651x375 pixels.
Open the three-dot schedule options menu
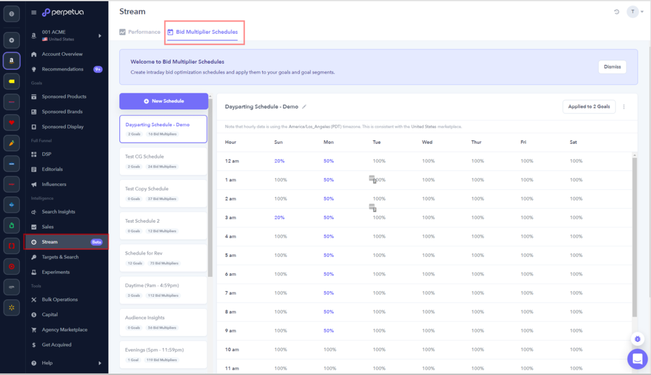coord(624,107)
